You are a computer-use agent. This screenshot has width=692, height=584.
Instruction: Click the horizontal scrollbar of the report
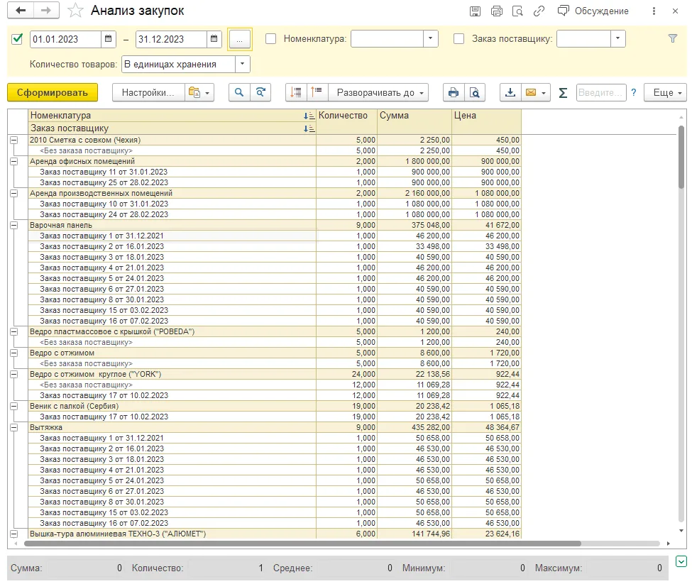pyautogui.click(x=302, y=544)
